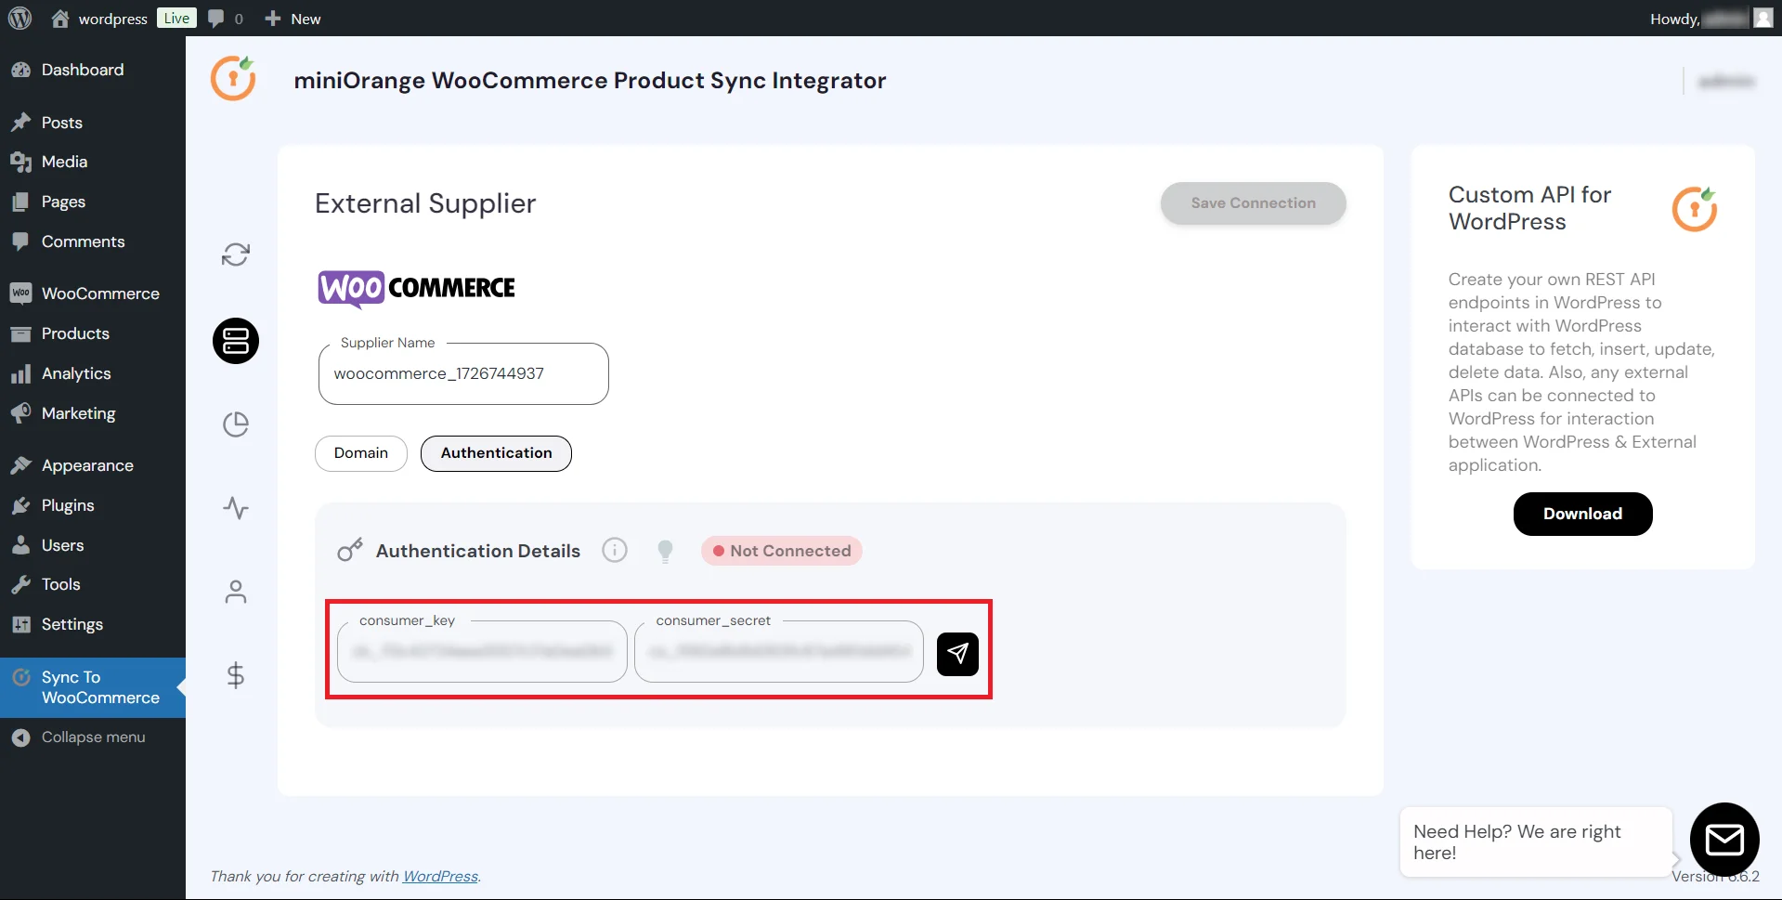Open the Comments menu item
This screenshot has height=900, width=1782.
pyautogui.click(x=93, y=241)
